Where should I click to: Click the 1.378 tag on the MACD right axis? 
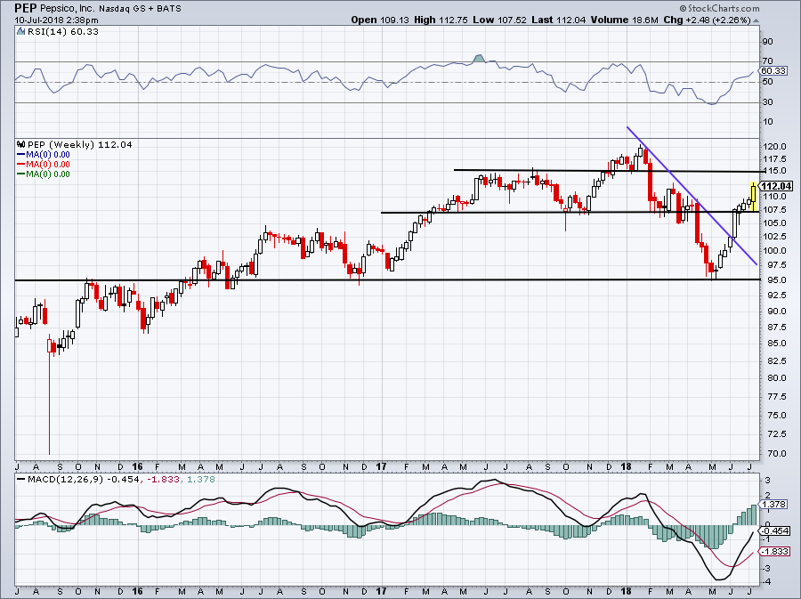point(773,505)
